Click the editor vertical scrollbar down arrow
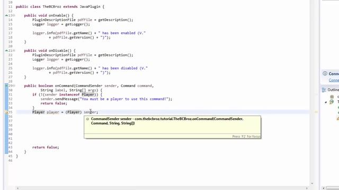Screen dimensions: 339x190 click(x=312, y=183)
